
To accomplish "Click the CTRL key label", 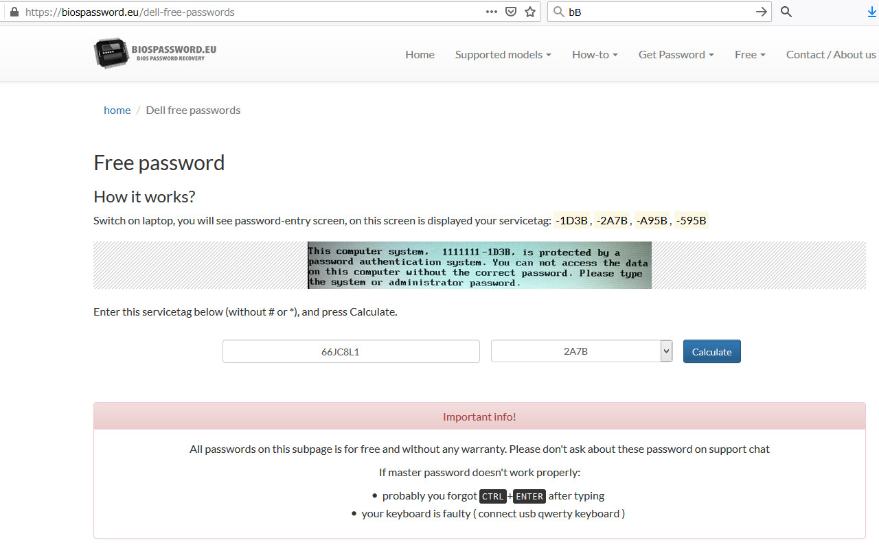I will pos(493,496).
